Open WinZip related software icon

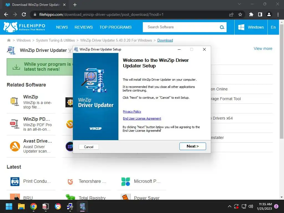click(14, 102)
